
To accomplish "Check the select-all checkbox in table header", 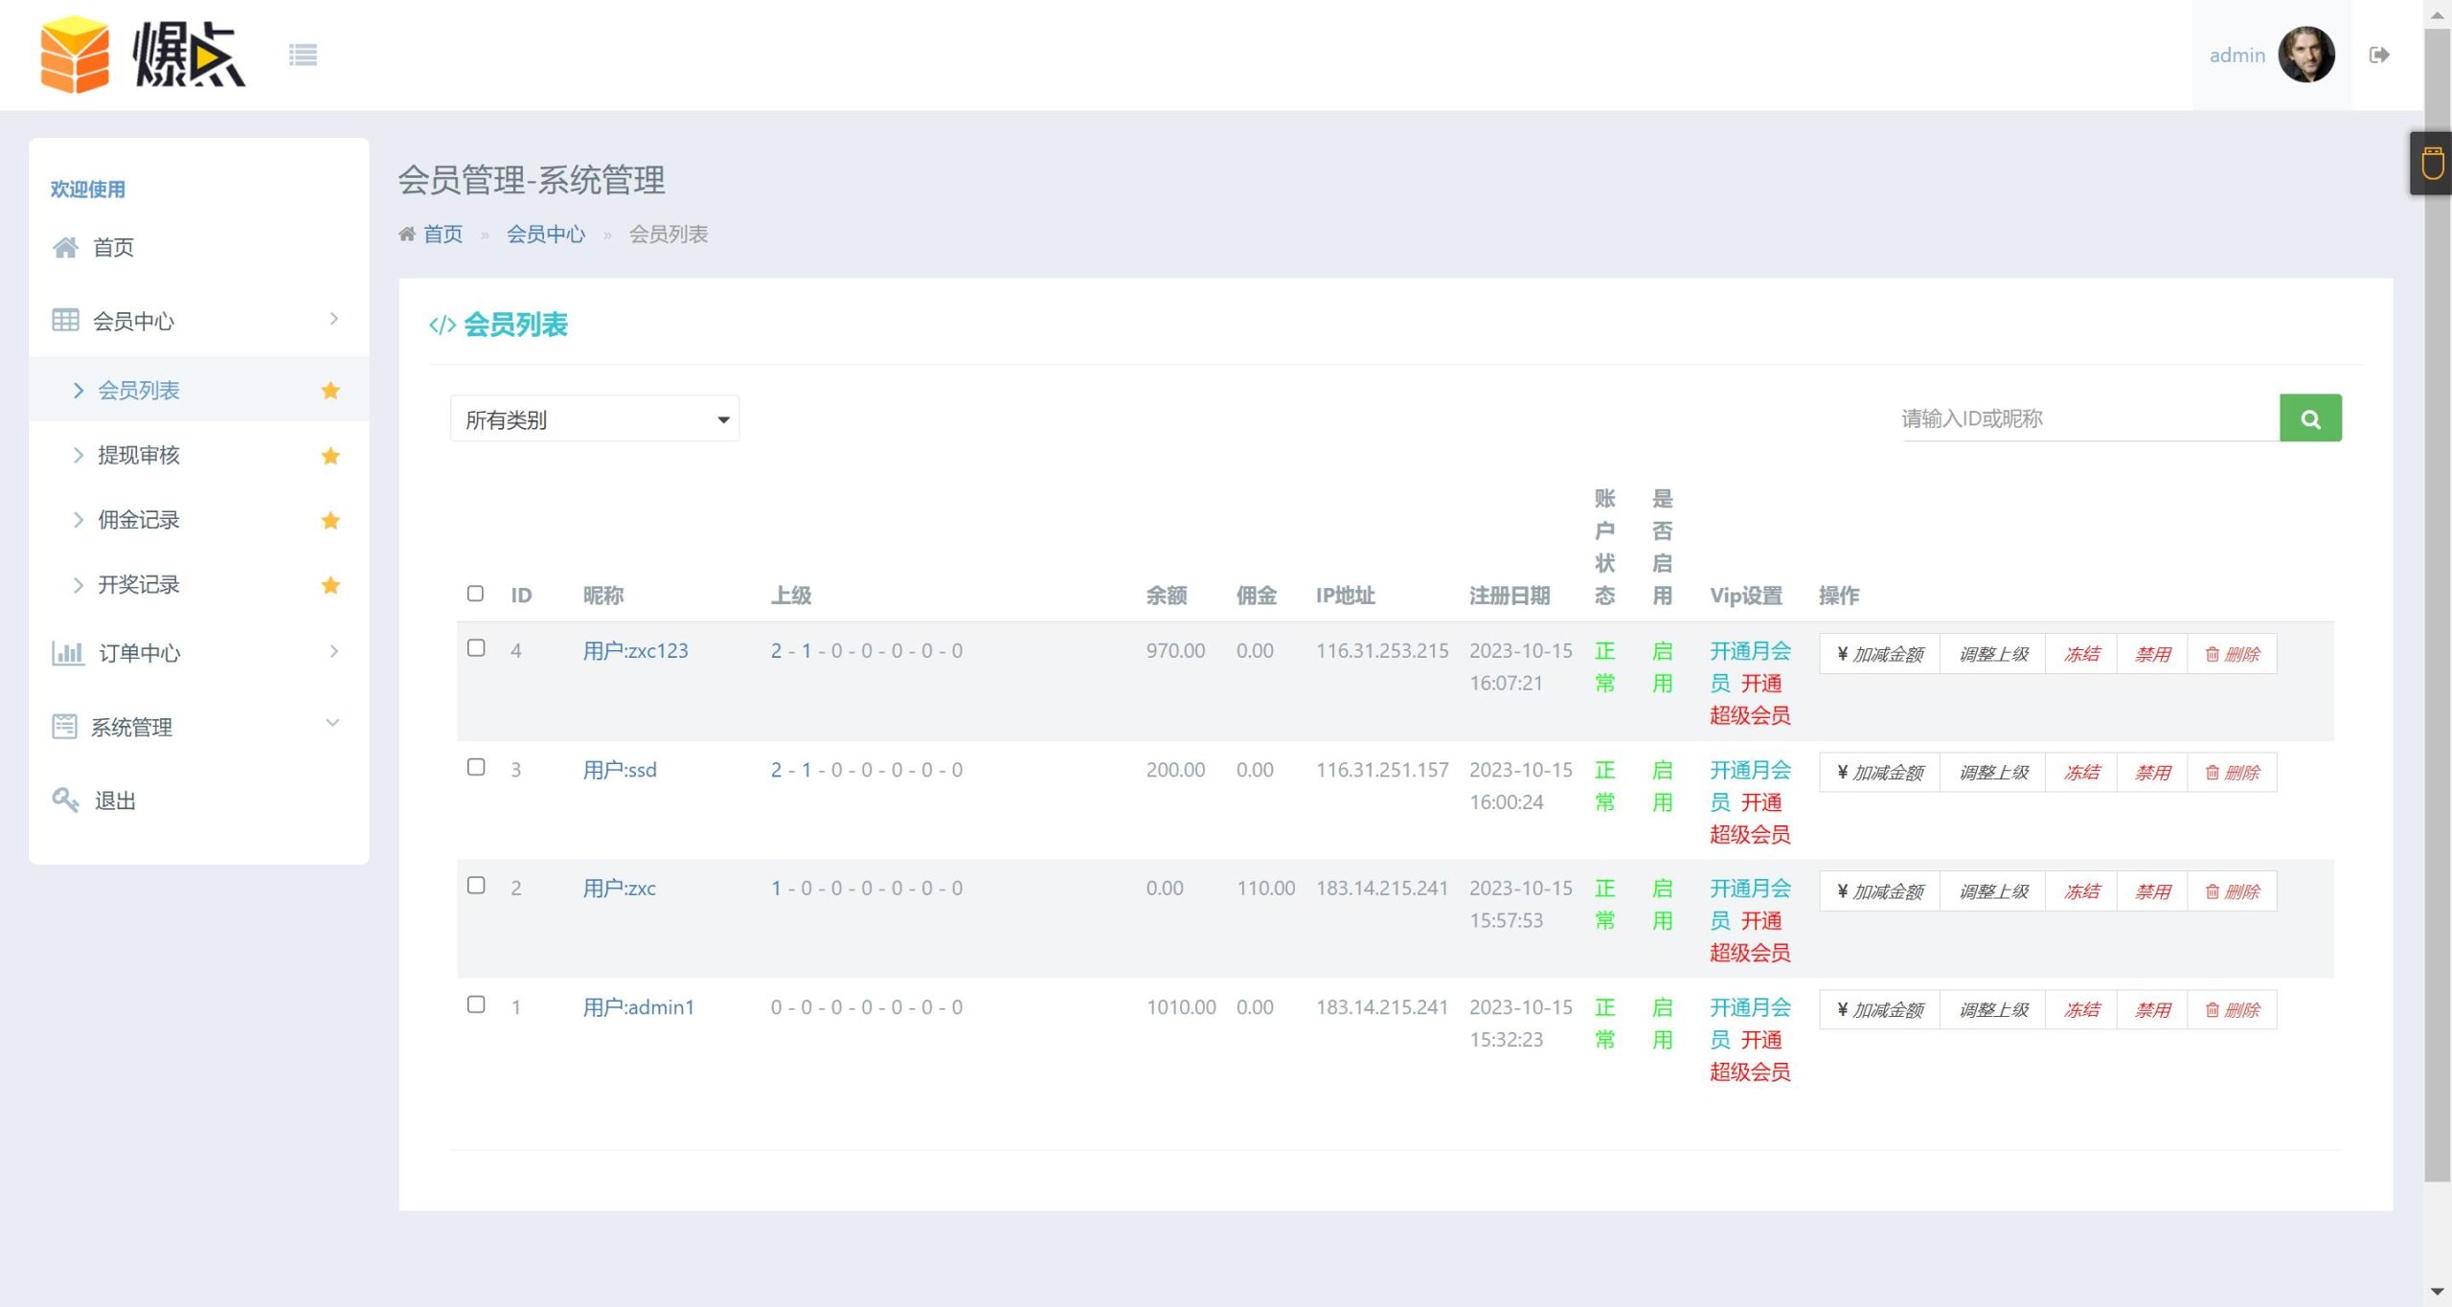I will [476, 594].
